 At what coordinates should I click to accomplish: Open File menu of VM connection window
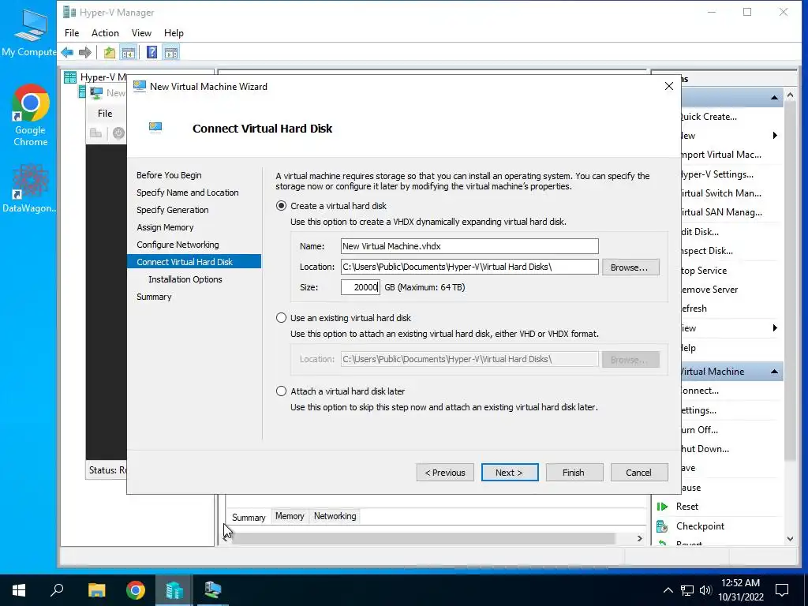click(105, 114)
